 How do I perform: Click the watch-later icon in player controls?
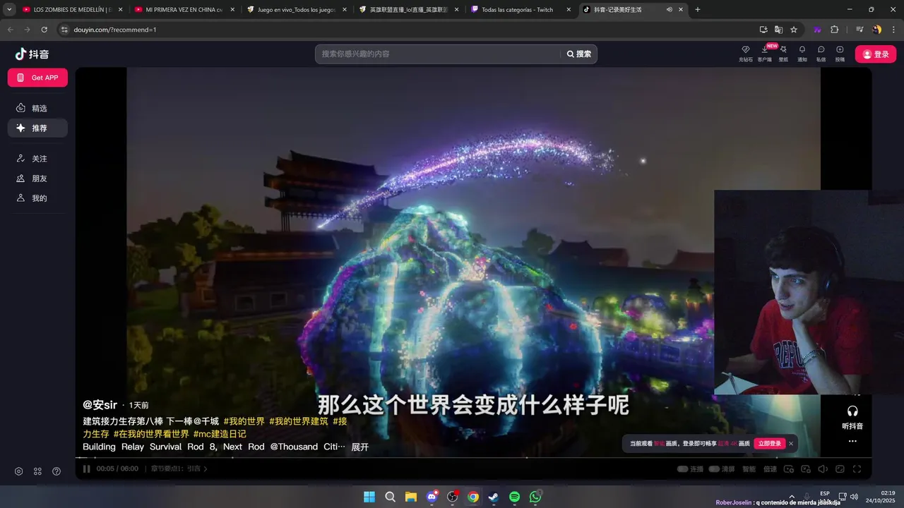(789, 468)
